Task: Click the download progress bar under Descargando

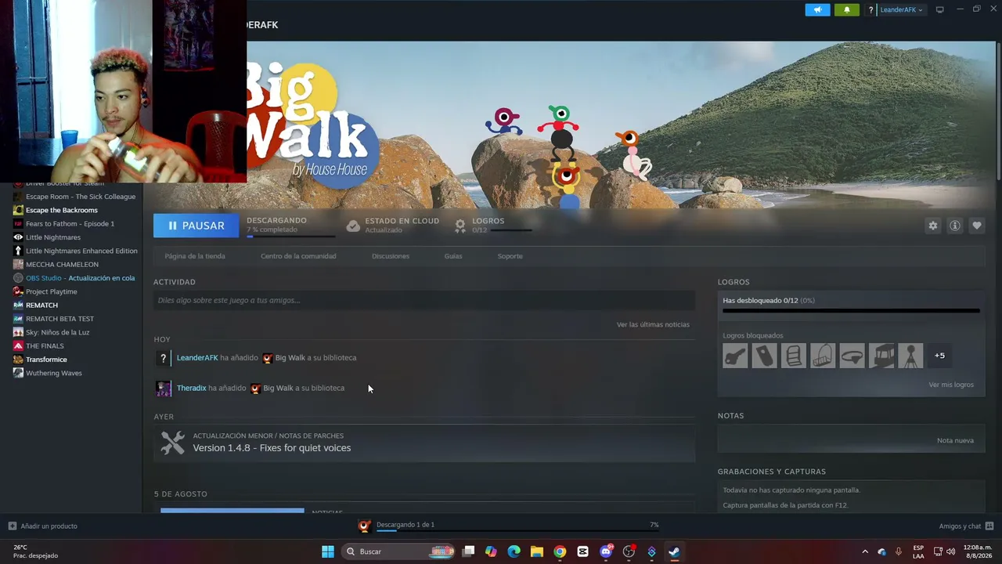Action: pos(290,236)
